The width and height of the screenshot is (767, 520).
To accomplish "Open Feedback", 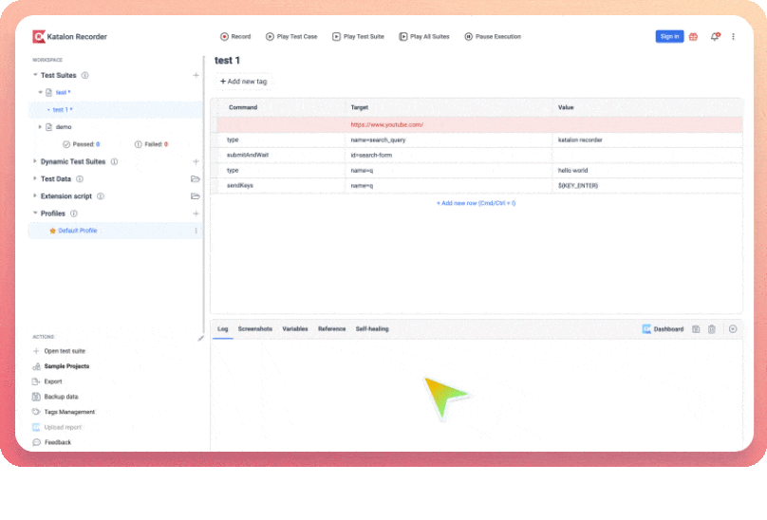I will click(52, 442).
